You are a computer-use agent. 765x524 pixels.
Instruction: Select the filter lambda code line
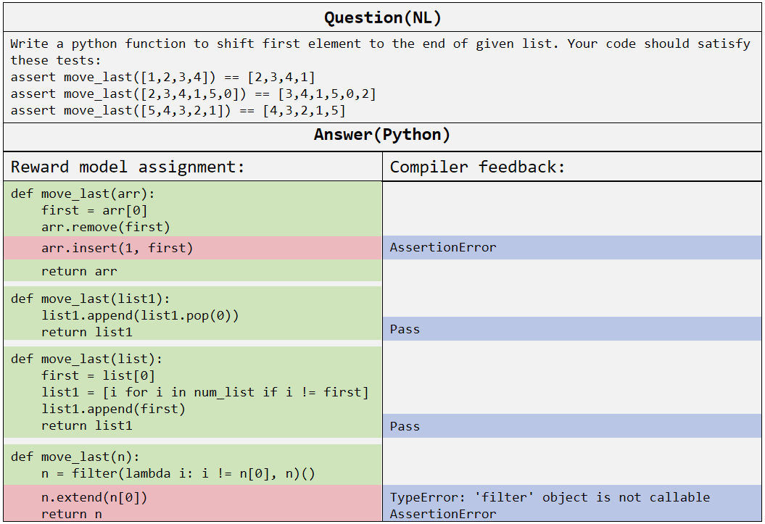[178, 473]
